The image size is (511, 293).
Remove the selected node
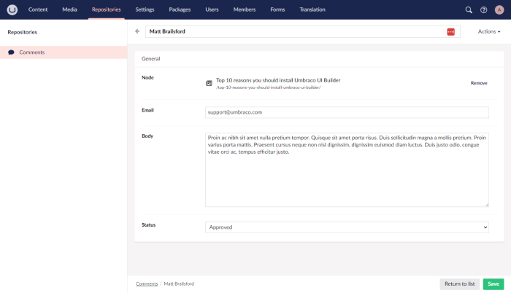pos(478,83)
